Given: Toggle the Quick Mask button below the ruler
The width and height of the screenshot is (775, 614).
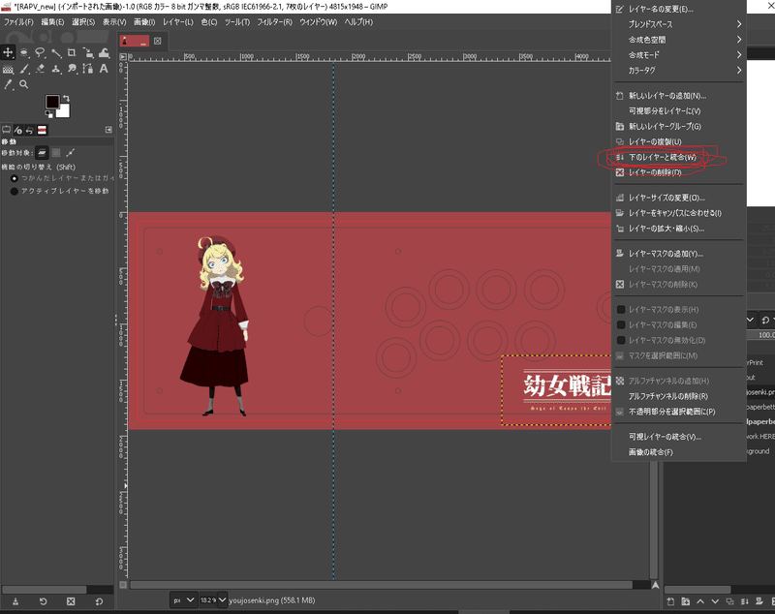Looking at the screenshot, I should click(x=123, y=585).
